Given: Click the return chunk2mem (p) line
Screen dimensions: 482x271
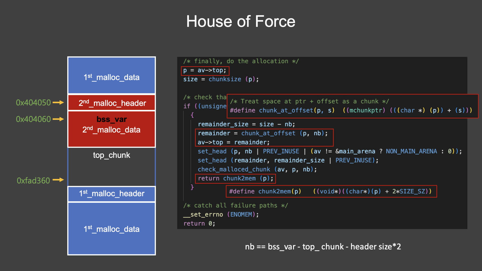Looking at the screenshot, I should (x=235, y=178).
